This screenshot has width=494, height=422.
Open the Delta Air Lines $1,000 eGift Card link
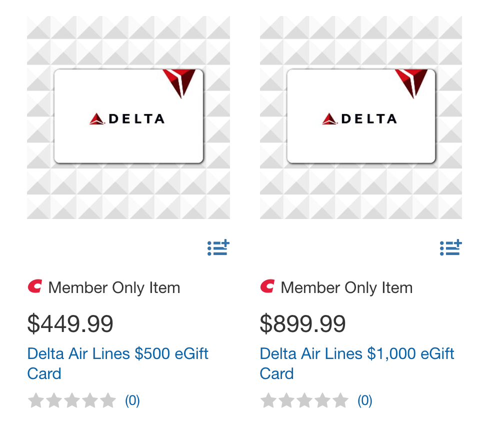pyautogui.click(x=357, y=353)
